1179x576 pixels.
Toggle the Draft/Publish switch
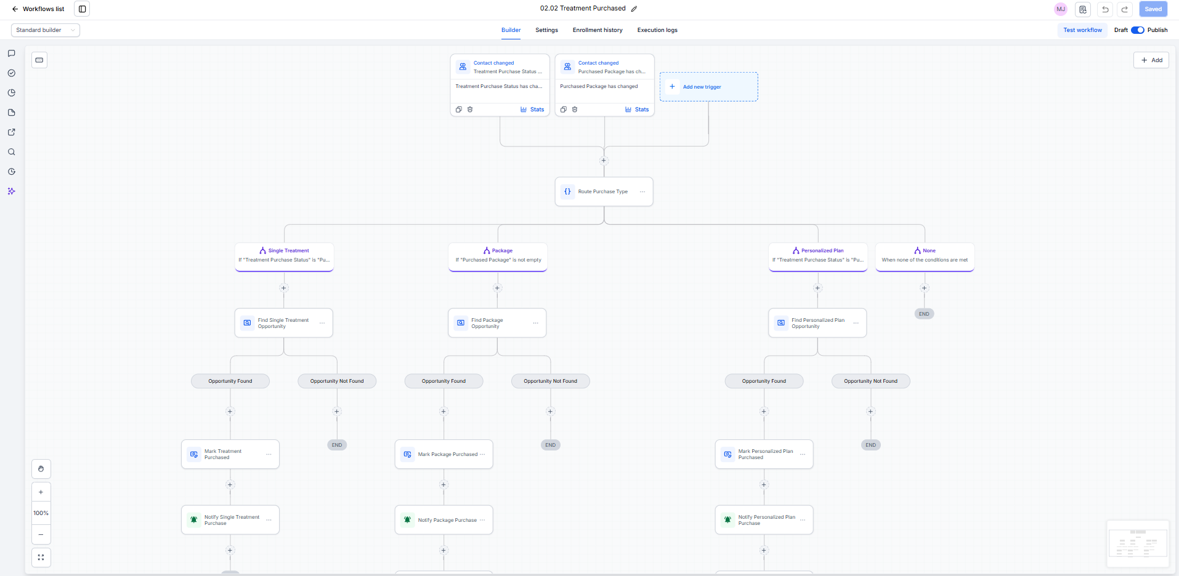[x=1138, y=30]
